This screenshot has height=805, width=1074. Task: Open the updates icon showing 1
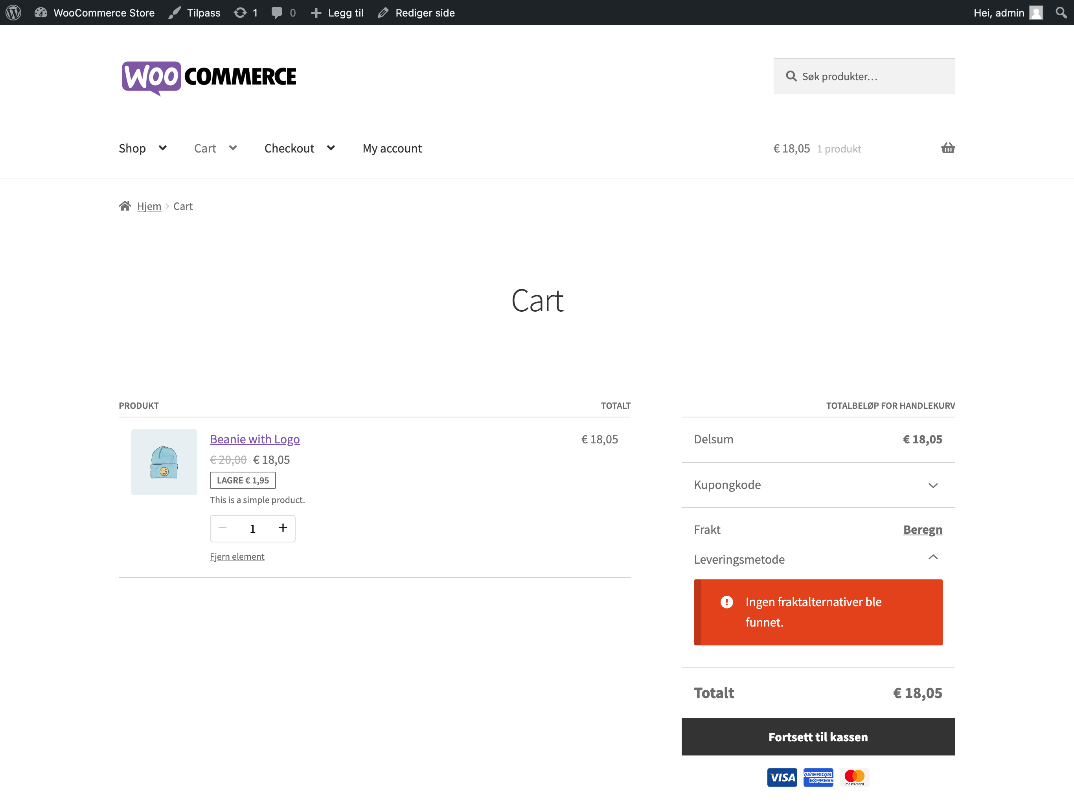pos(246,13)
